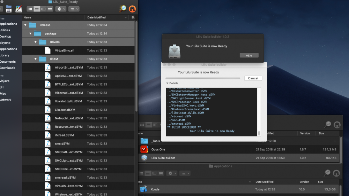Switch bottom Applications window to gallery view
Viewport: 349px width, 196px height.
pyautogui.click(x=161, y=173)
